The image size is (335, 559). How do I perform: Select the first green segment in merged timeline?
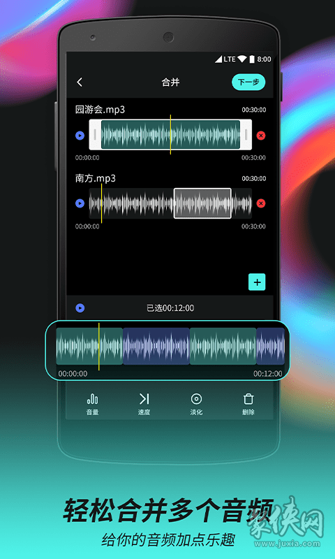(x=89, y=346)
